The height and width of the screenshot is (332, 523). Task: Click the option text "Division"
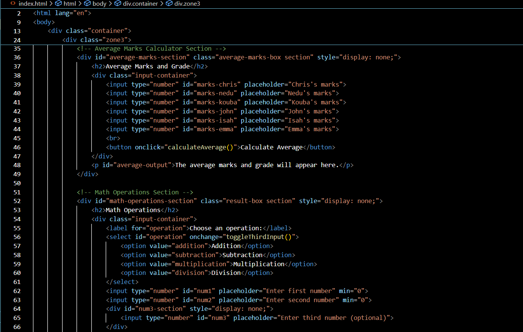(x=226, y=273)
